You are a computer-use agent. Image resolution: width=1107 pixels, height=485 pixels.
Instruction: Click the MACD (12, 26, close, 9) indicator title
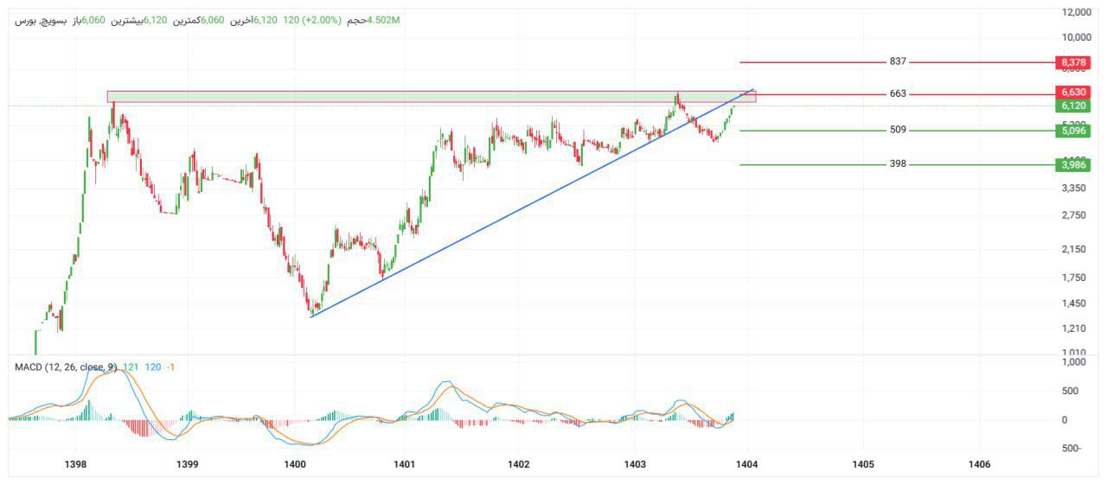click(x=66, y=367)
